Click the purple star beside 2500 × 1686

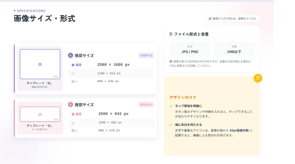73,65
